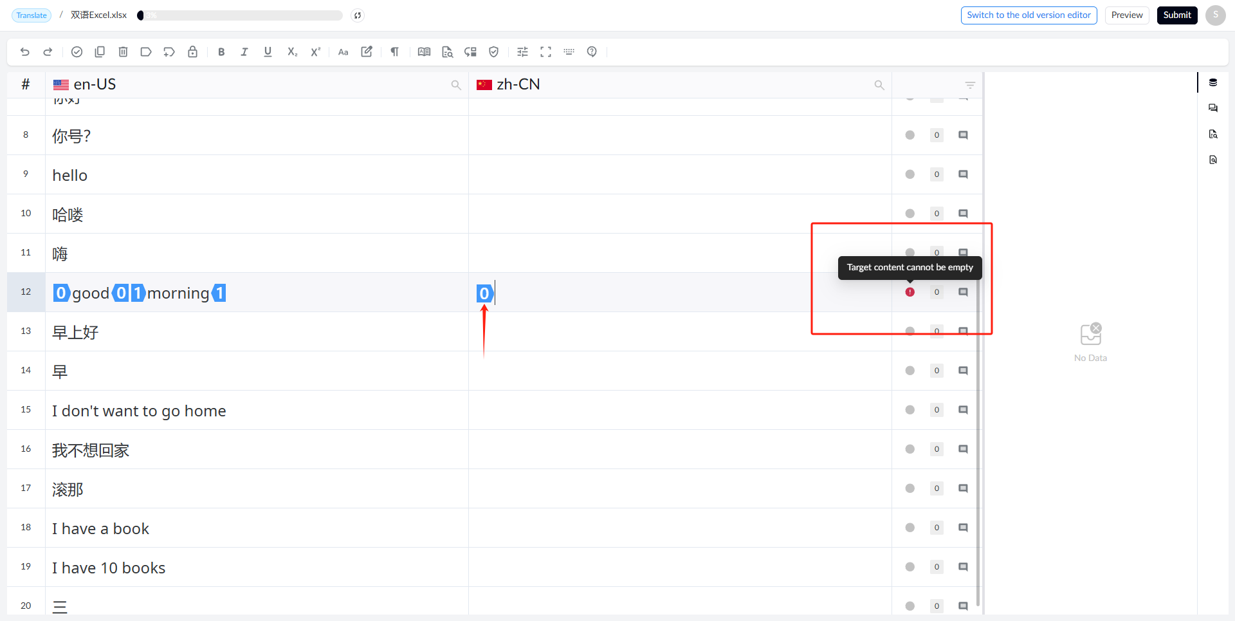Click the target cell of row 18
Viewport: 1235px width, 621px height.
coord(680,528)
